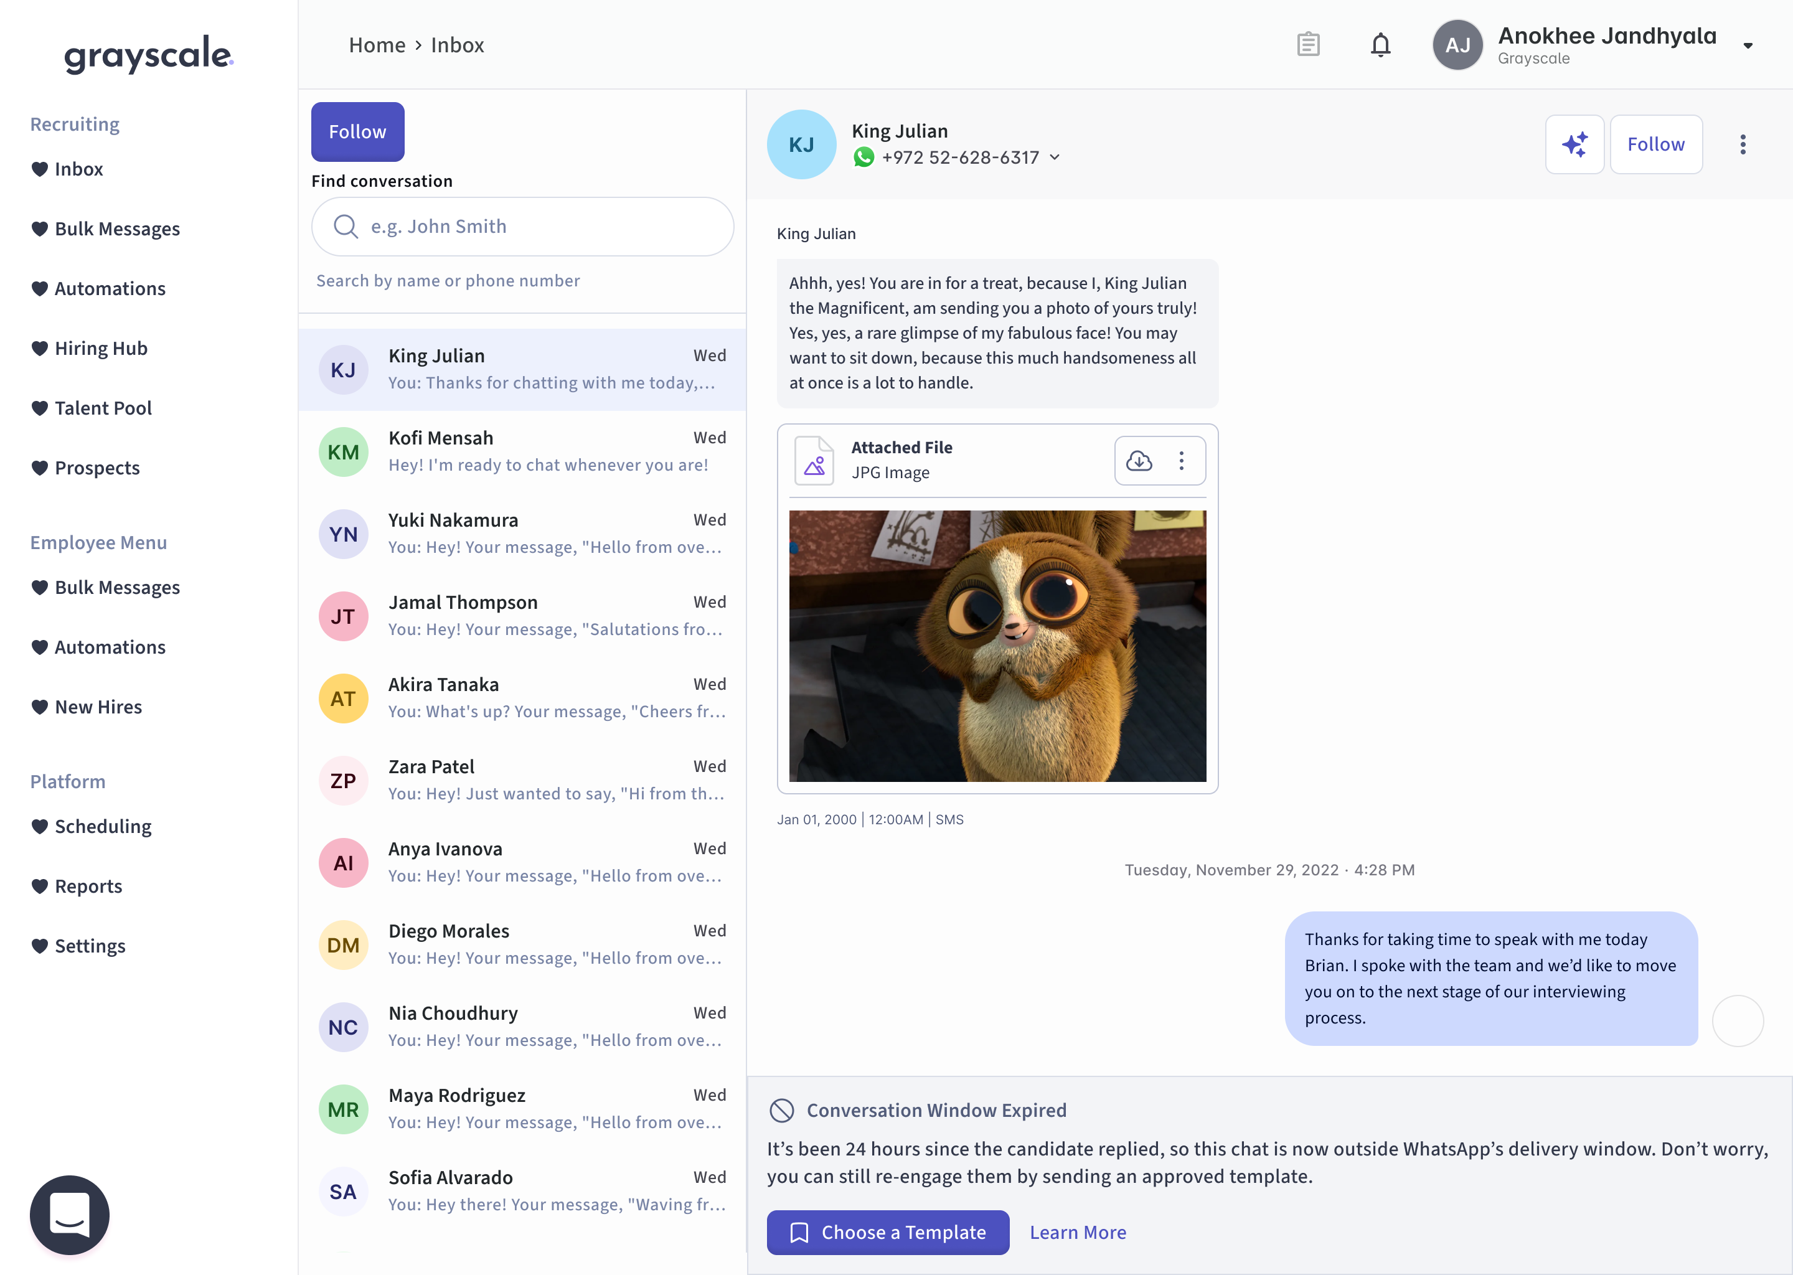This screenshot has height=1275, width=1793.
Task: Open Zara Patel conversation
Action: [522, 781]
